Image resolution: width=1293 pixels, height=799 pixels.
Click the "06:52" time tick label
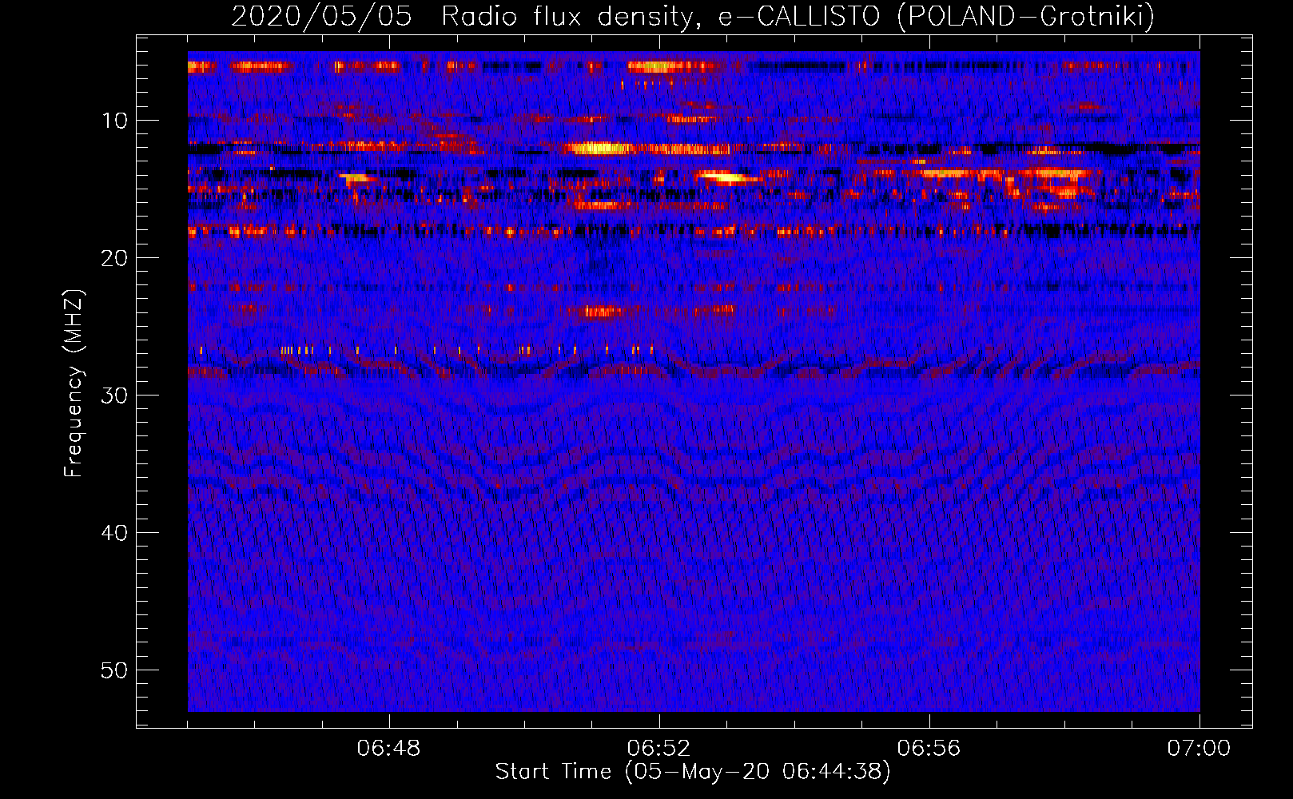[x=658, y=749]
